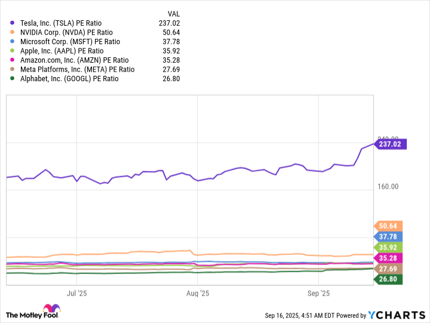Click the dark green 26.80 chart tag
The image size is (430, 323).
[388, 279]
